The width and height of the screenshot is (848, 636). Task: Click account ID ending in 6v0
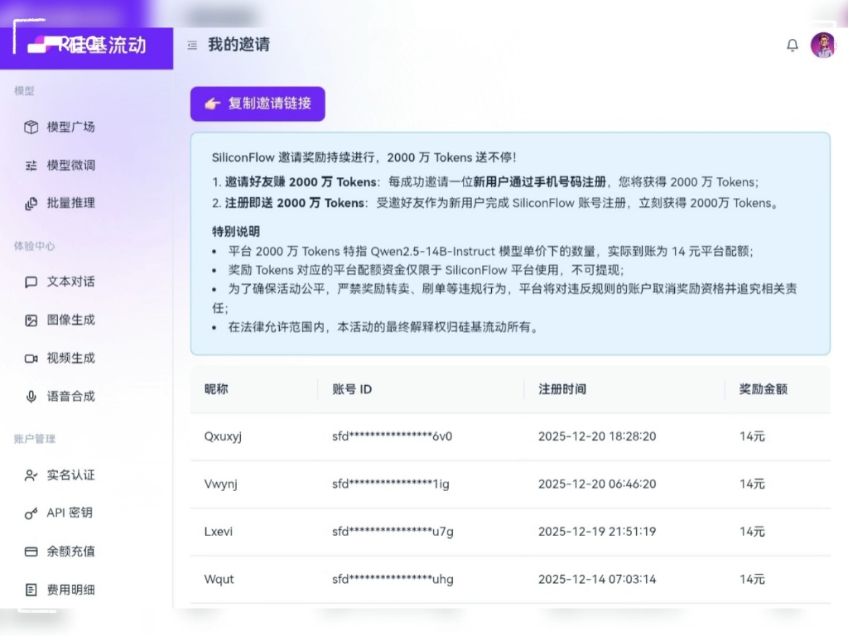tap(392, 437)
